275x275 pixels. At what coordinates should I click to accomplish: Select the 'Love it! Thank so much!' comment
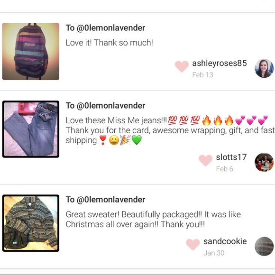pyautogui.click(x=109, y=43)
